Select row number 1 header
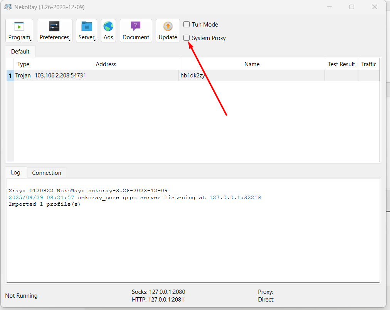This screenshot has height=310, width=390. [x=10, y=75]
